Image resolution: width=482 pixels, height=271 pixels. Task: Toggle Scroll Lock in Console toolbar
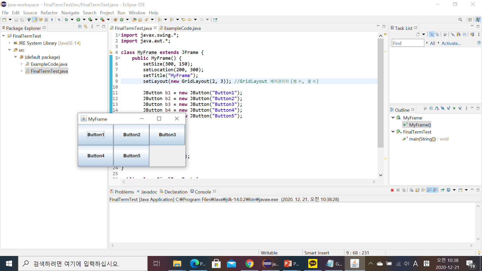[417, 190]
